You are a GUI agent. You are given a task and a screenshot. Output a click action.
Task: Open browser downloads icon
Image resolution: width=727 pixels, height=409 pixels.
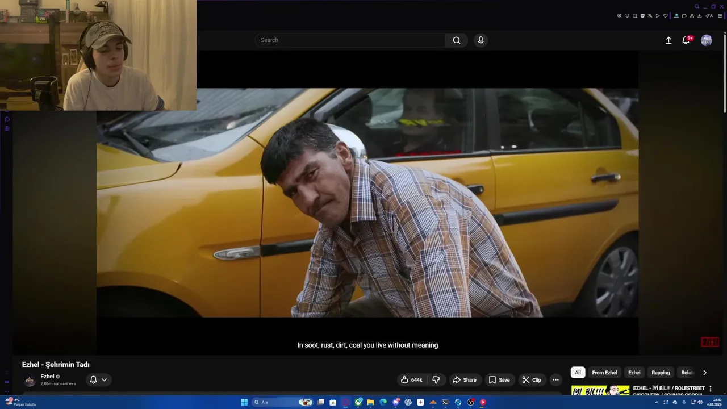699,16
